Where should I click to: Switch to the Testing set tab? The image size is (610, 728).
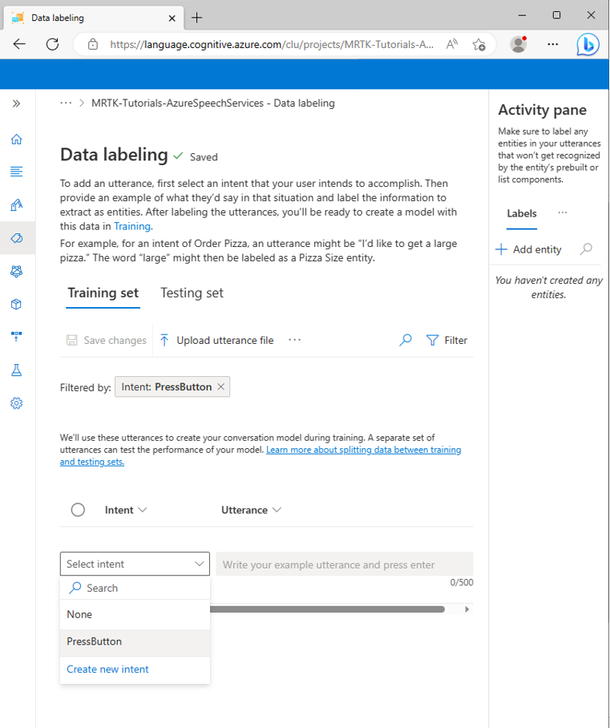coord(192,293)
